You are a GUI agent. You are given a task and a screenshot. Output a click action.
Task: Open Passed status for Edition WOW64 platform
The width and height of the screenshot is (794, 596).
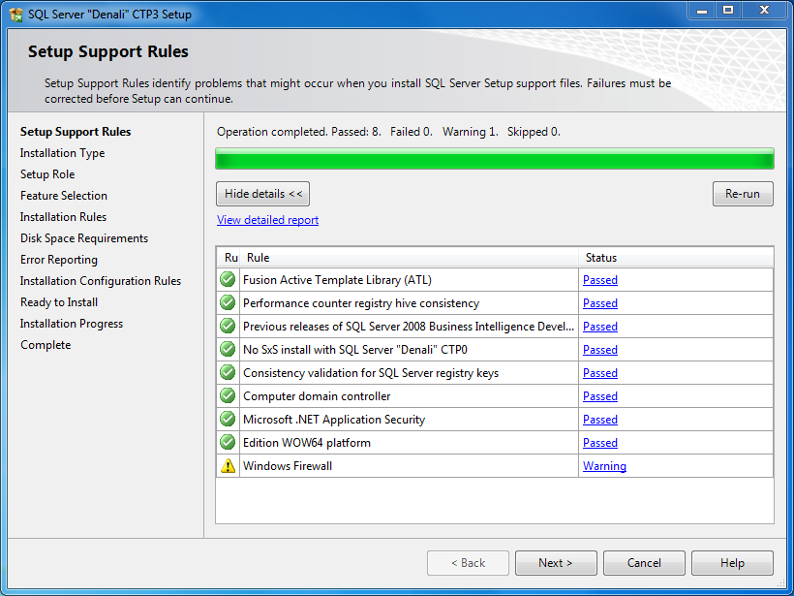pos(600,443)
